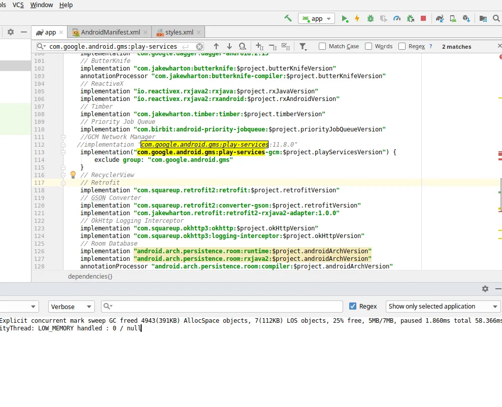Add selection for next occurrence icon

click(260, 46)
